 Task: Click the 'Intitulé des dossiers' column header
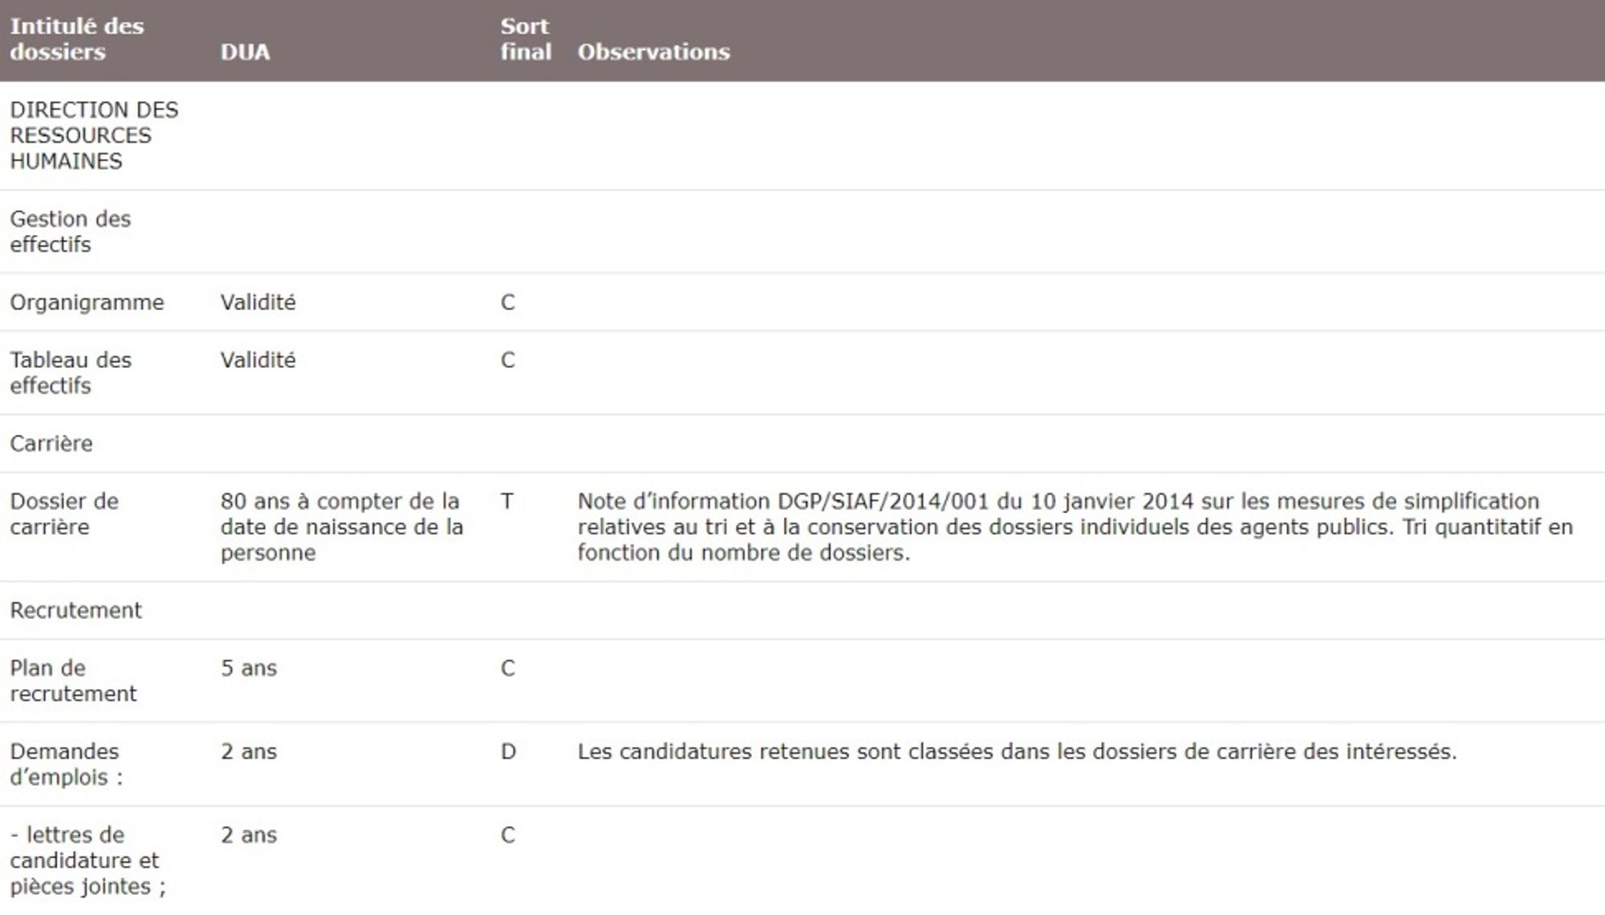click(x=76, y=38)
